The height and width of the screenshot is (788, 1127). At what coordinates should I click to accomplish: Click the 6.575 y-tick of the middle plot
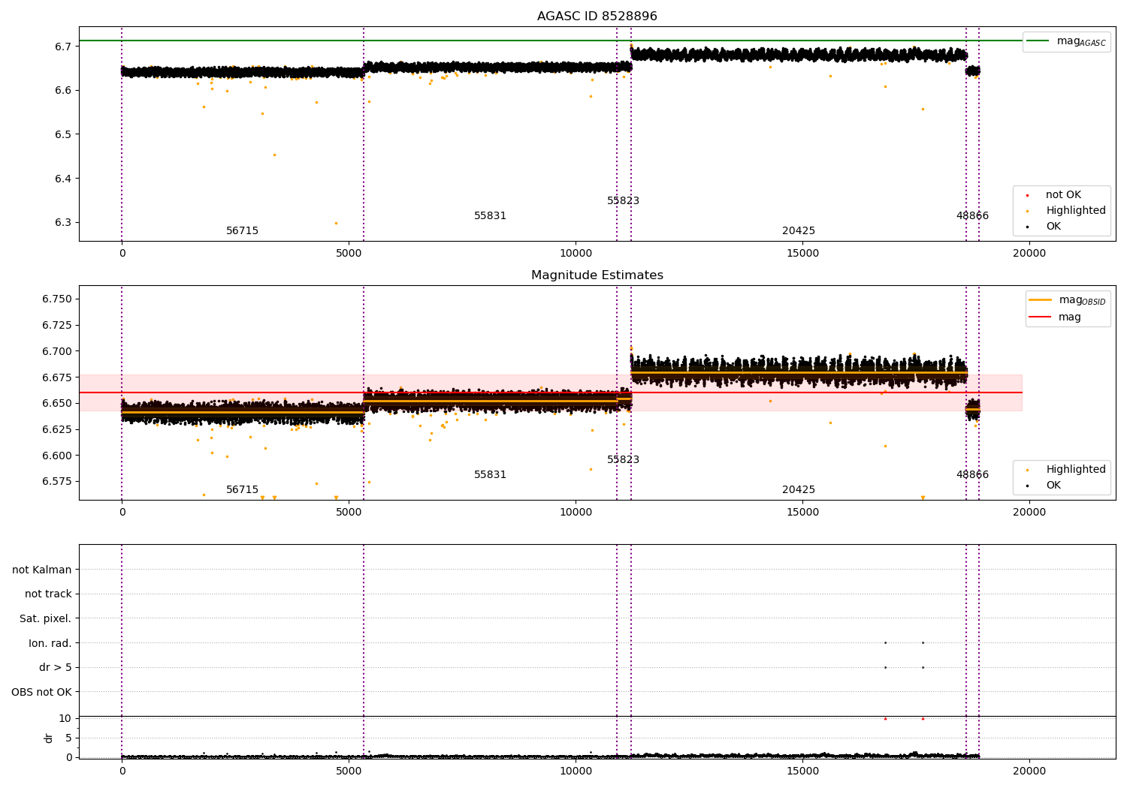click(x=57, y=482)
